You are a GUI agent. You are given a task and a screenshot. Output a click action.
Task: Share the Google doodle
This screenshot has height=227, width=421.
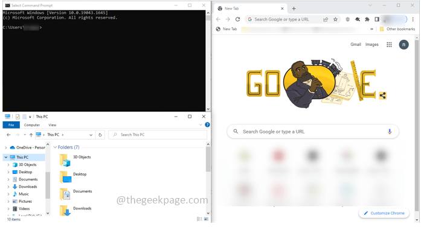click(x=383, y=95)
